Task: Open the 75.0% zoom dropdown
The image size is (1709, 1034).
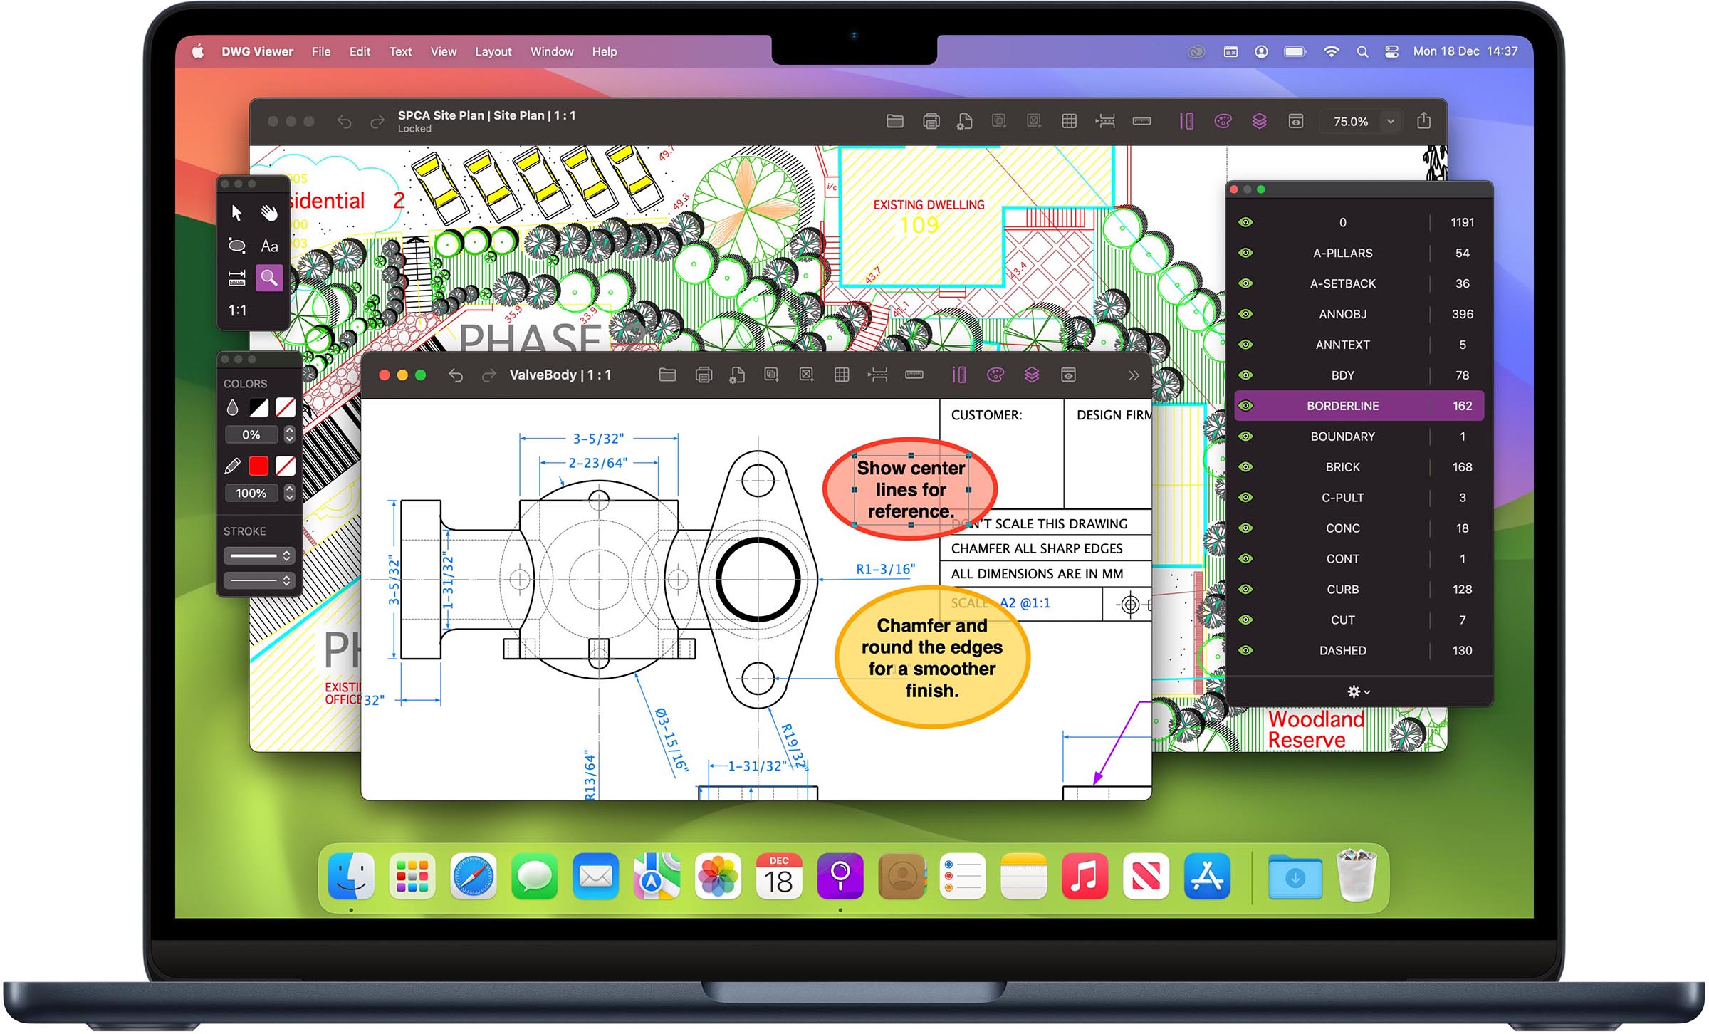Action: [1390, 121]
